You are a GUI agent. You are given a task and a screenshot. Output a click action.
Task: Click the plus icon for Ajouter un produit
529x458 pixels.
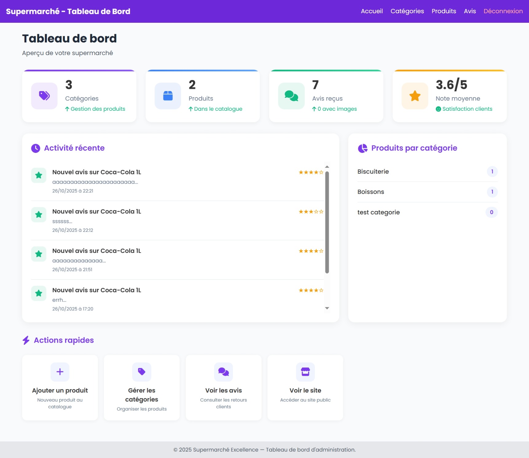coord(60,372)
